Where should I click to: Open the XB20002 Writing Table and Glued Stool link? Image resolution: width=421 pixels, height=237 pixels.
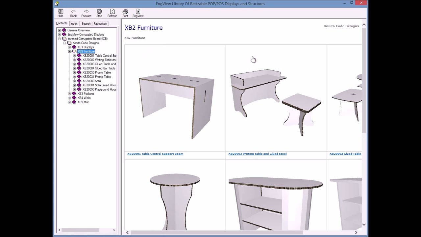(257, 154)
